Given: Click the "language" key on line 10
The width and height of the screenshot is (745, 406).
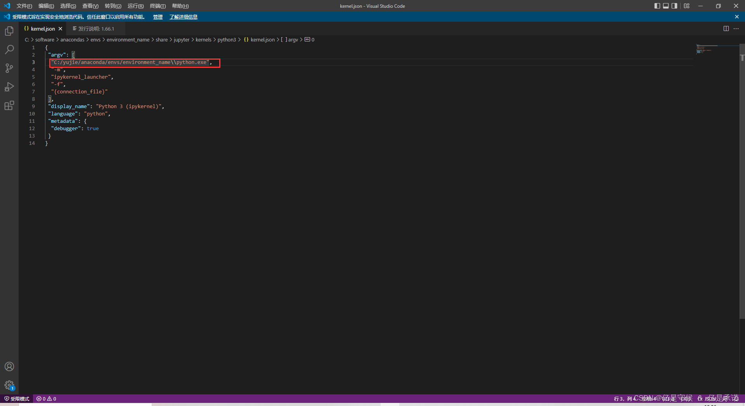Looking at the screenshot, I should tap(63, 114).
